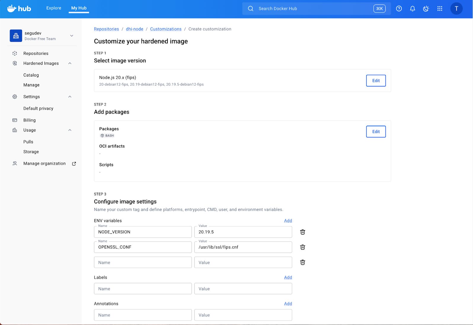473x325 pixels.
Task: Edit the selected image version
Action: pos(375,81)
